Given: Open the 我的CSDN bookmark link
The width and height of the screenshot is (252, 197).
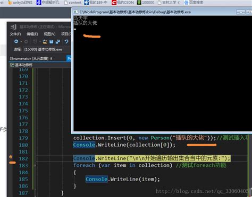Looking at the screenshot, I should [x=123, y=3].
